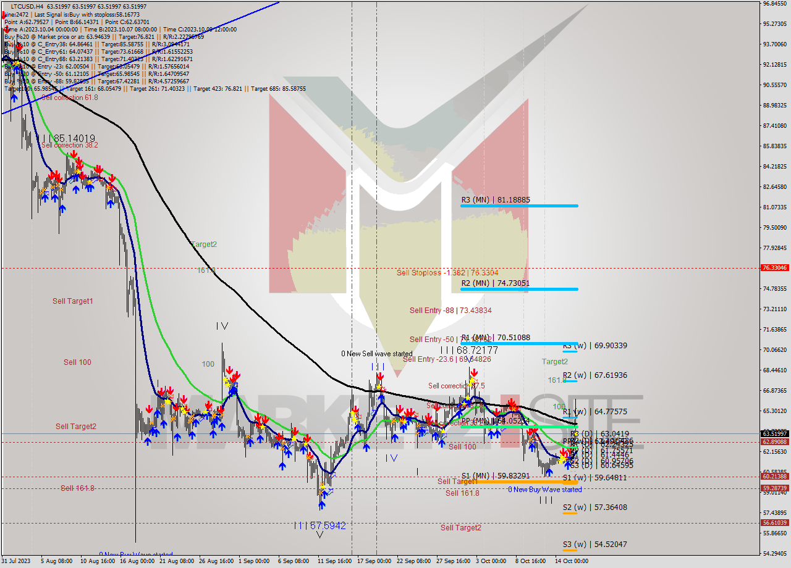This screenshot has height=568, width=791.
Task: Click the 'R1 (MN) | 70.51088' pivot label
Action: point(496,338)
